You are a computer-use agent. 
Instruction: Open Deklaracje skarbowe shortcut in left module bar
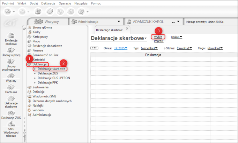click(11, 102)
